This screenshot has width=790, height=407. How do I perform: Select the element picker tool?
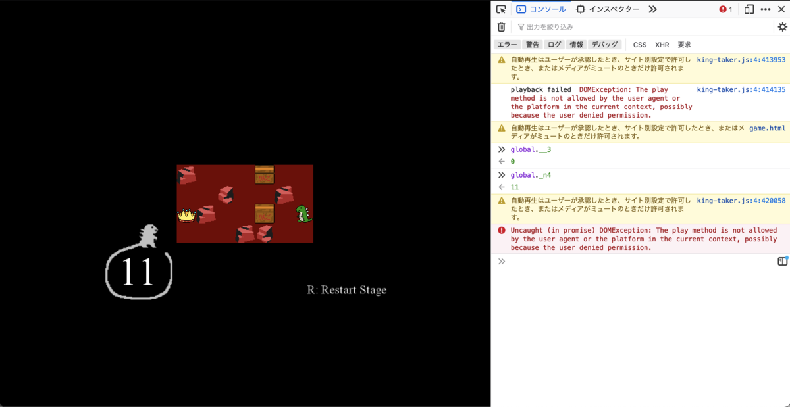point(501,9)
